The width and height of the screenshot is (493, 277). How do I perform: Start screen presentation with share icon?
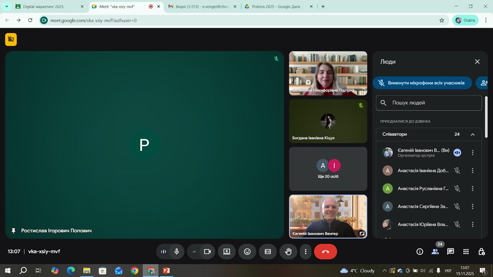point(227,252)
